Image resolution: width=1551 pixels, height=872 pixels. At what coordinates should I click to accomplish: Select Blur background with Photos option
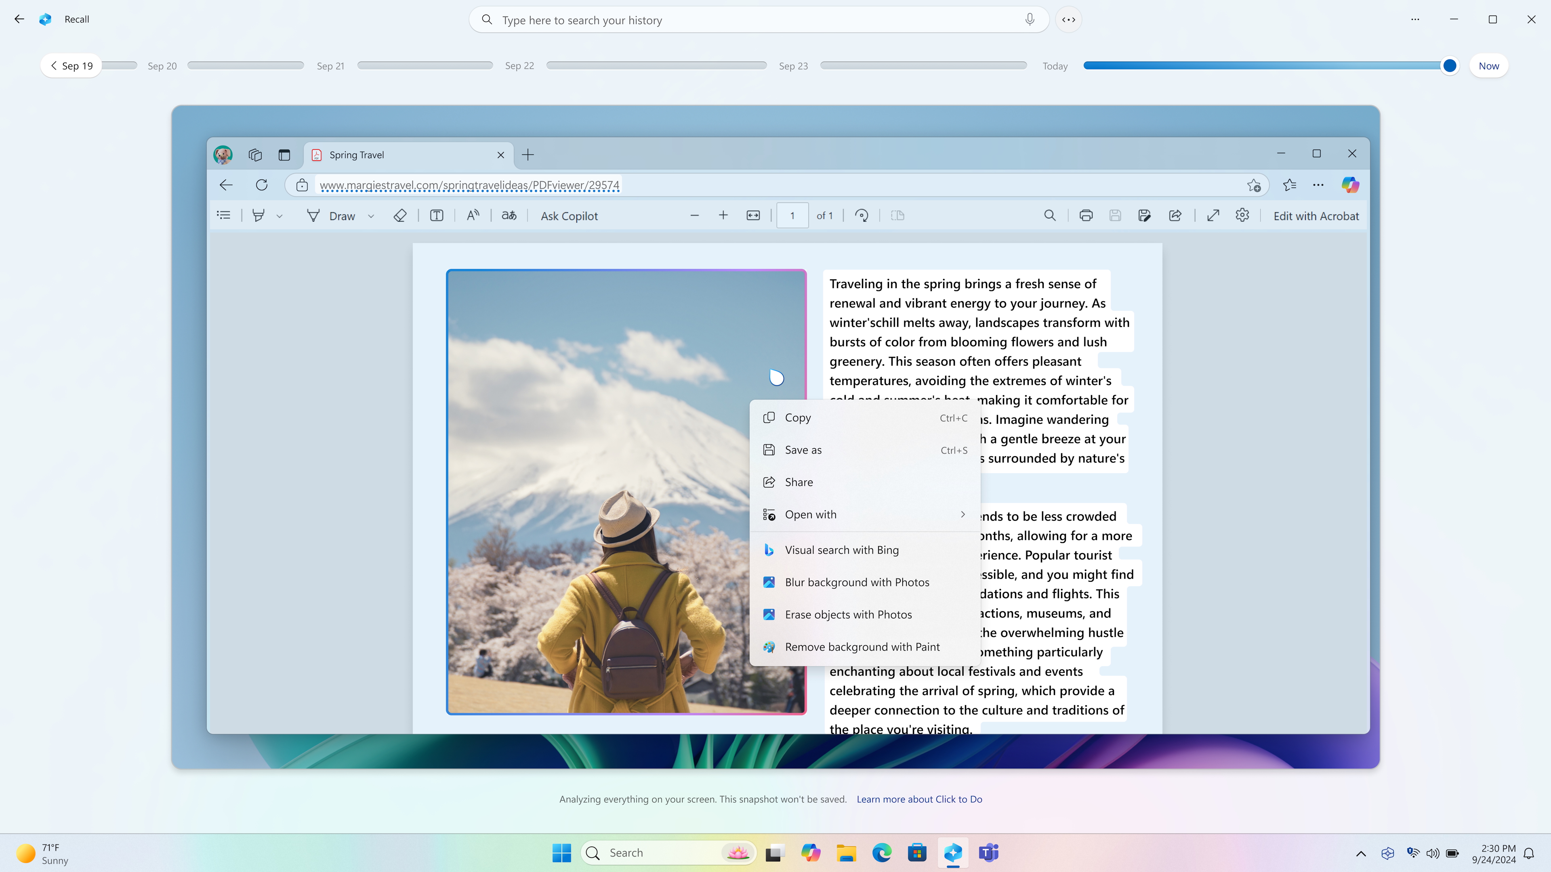pos(857,581)
